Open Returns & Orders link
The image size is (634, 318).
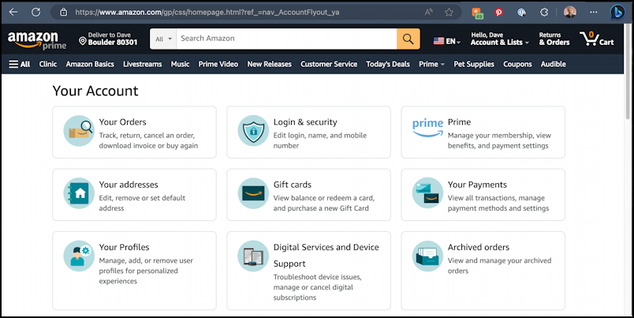(x=554, y=39)
